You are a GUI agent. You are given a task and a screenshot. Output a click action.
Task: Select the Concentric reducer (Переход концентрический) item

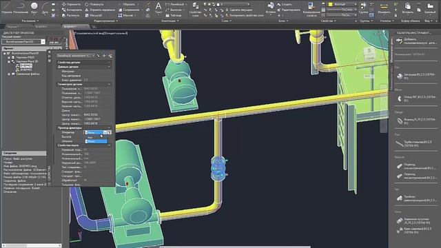pyautogui.click(x=416, y=166)
